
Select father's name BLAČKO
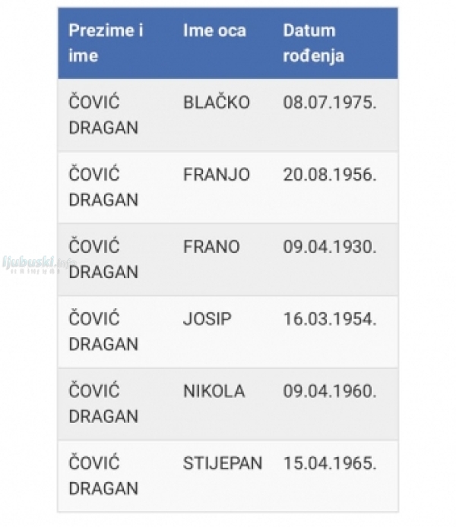[216, 103]
